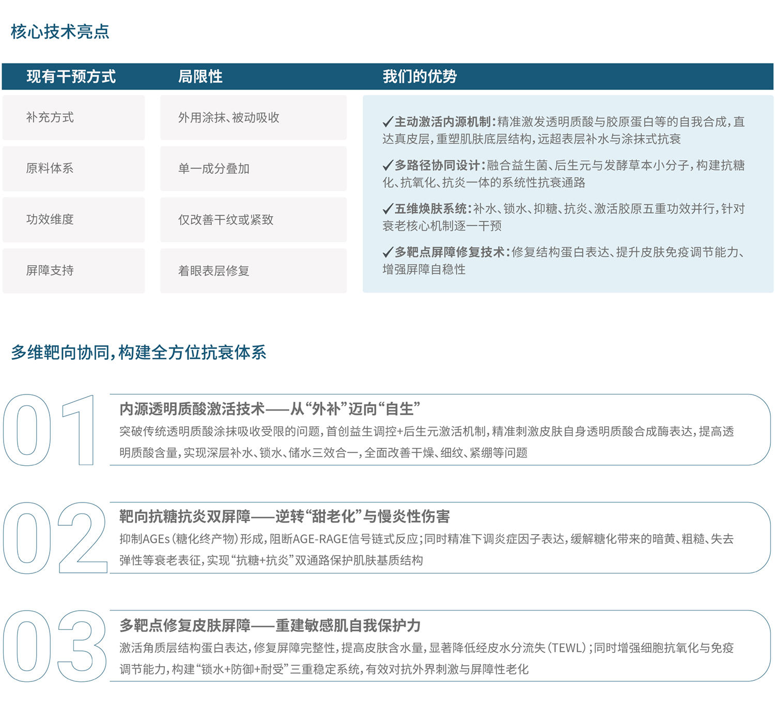Click the large outlined 01 number

click(50, 430)
